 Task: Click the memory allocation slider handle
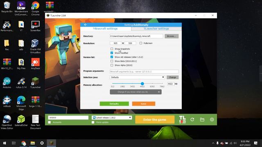pos(142,83)
